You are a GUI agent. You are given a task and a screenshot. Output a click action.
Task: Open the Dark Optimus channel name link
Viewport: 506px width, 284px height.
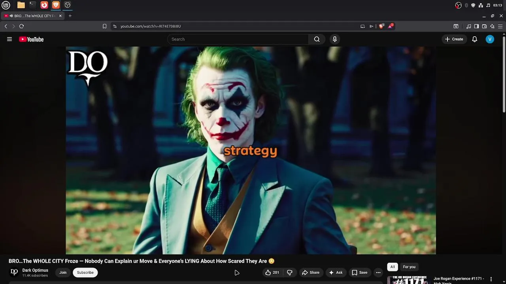[x=35, y=270]
